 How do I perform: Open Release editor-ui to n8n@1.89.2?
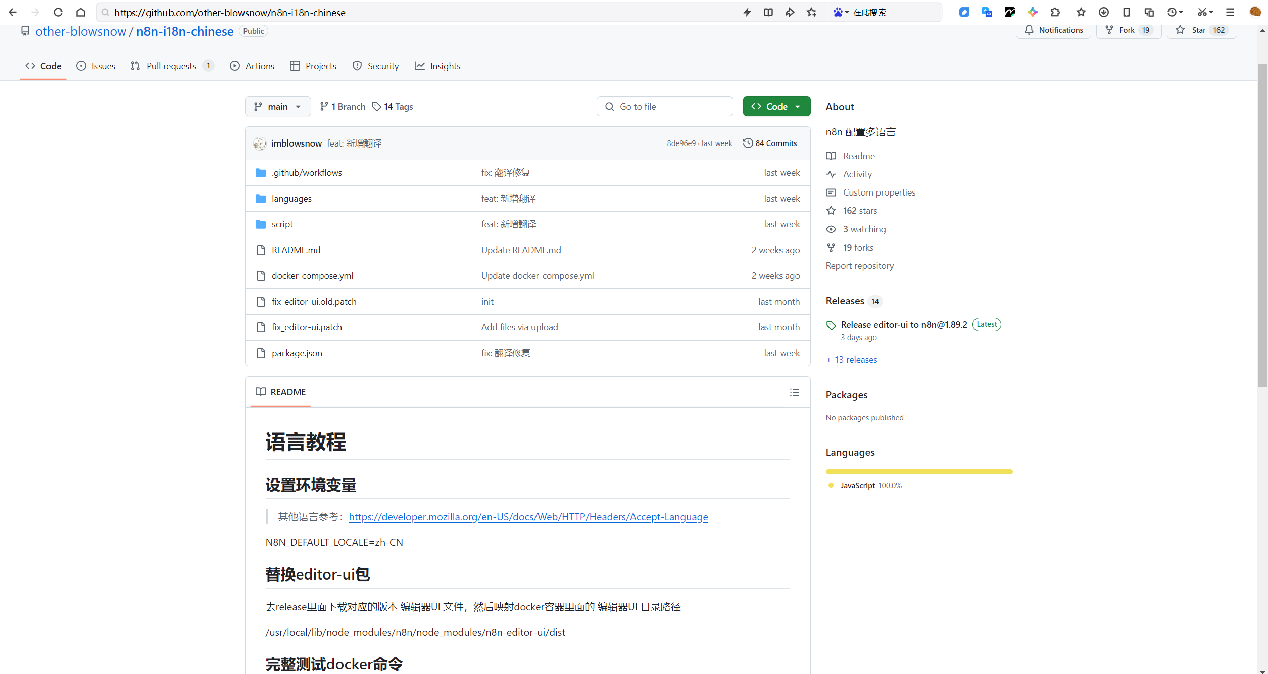click(904, 325)
